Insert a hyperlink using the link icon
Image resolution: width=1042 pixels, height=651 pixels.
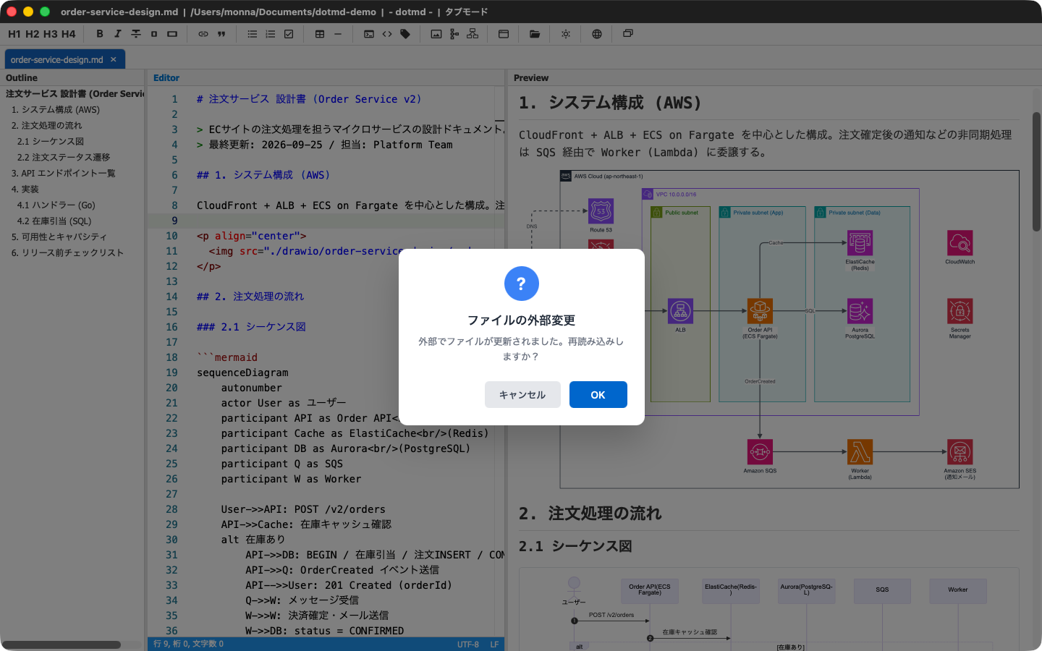coord(203,34)
